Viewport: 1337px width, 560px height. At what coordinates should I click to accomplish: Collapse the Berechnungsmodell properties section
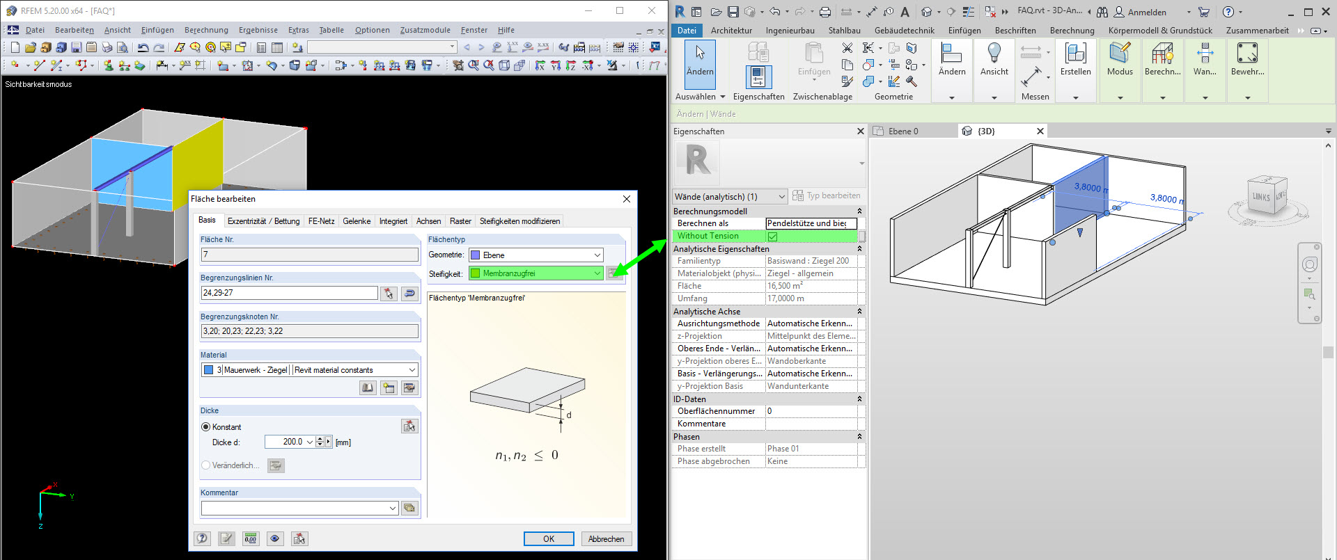[x=859, y=211]
